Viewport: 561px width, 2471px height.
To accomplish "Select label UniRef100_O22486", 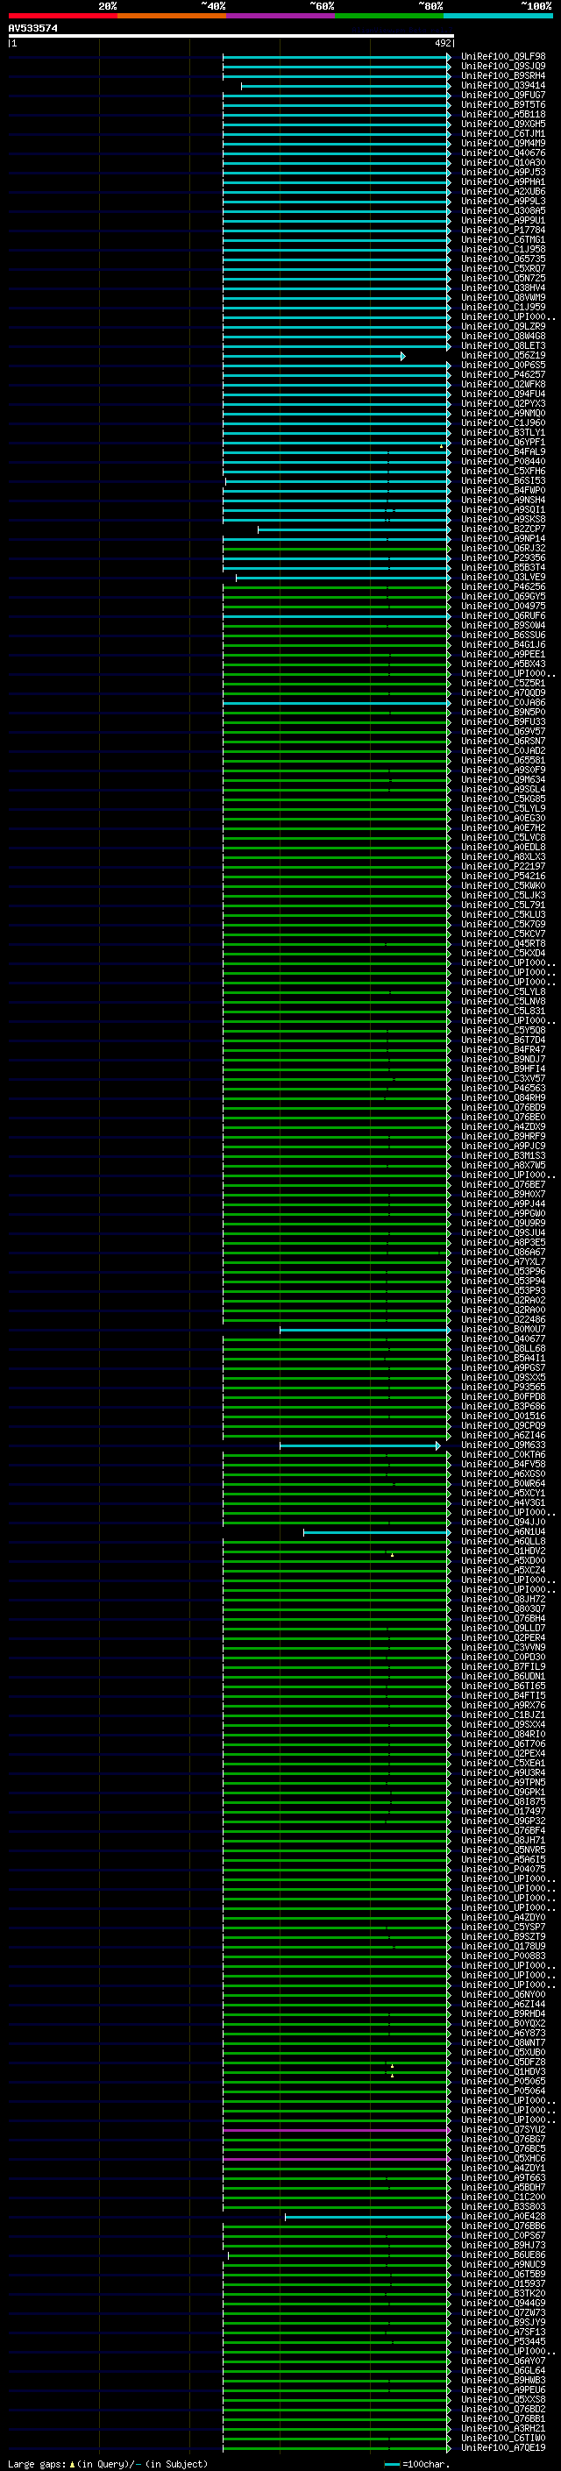I will click(503, 1320).
